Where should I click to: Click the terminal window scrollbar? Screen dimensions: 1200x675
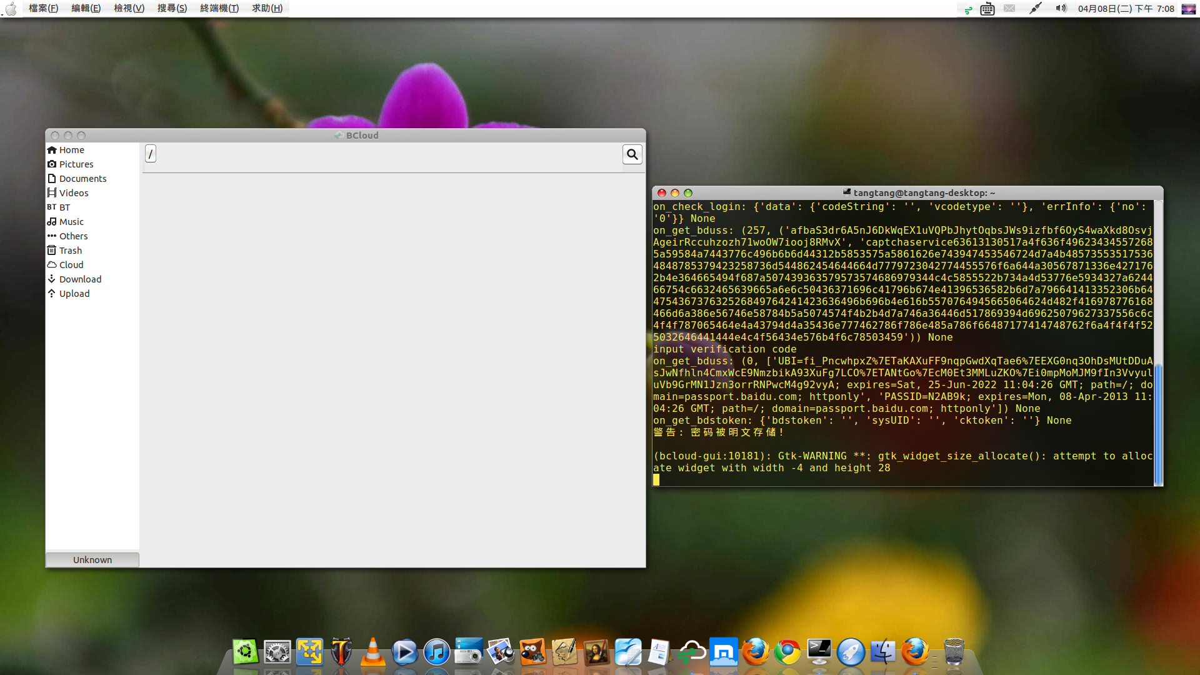tap(1158, 424)
